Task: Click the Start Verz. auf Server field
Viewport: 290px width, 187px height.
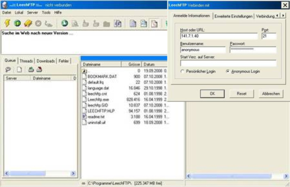Action: pos(228,63)
